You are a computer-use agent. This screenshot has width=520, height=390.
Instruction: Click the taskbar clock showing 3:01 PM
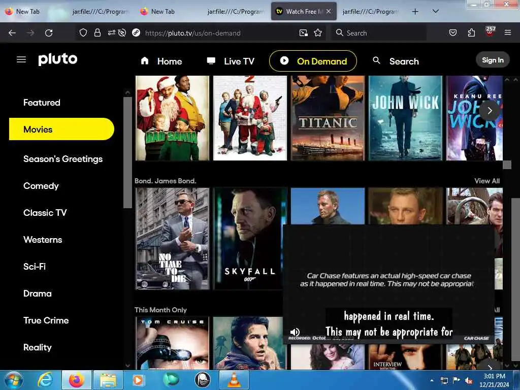tap(494, 380)
